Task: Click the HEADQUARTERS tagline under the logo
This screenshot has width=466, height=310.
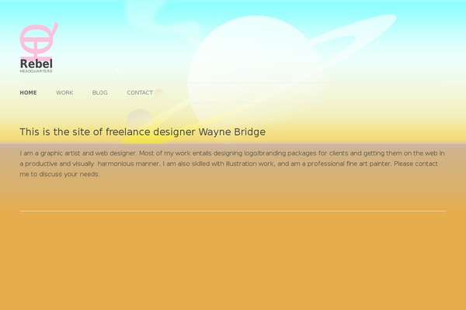Action: (x=36, y=71)
